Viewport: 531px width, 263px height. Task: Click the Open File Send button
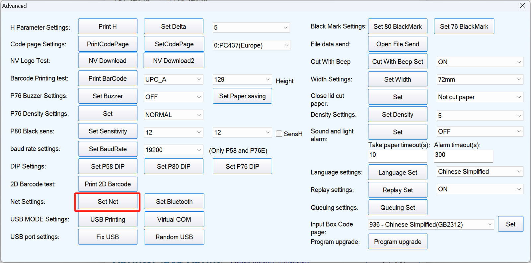coord(398,44)
